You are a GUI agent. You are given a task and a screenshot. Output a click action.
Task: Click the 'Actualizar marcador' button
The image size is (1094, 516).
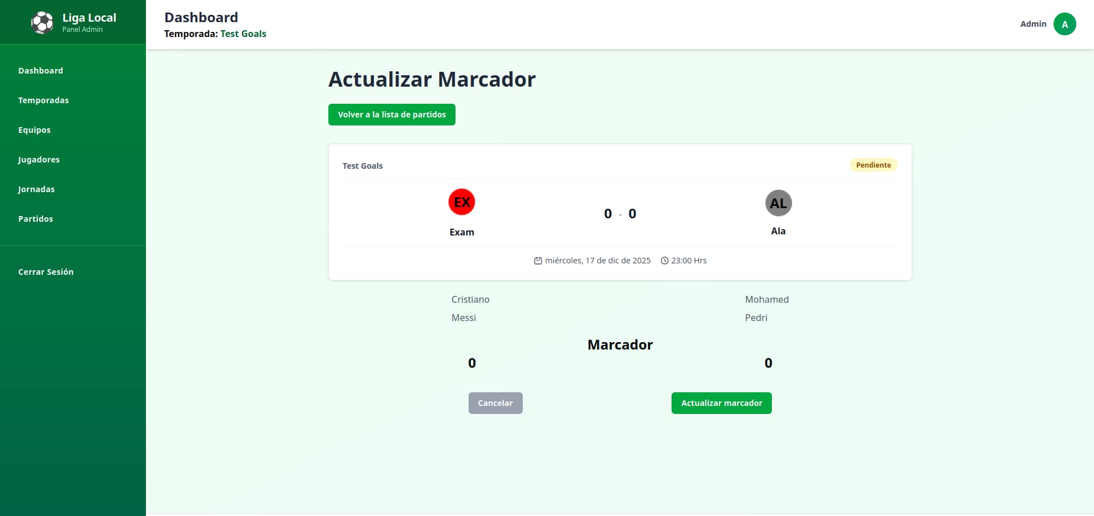coord(721,403)
